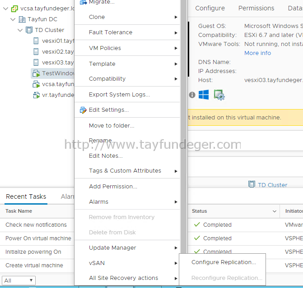Open Update Manager submenu
The image size is (303, 288).
point(127,248)
